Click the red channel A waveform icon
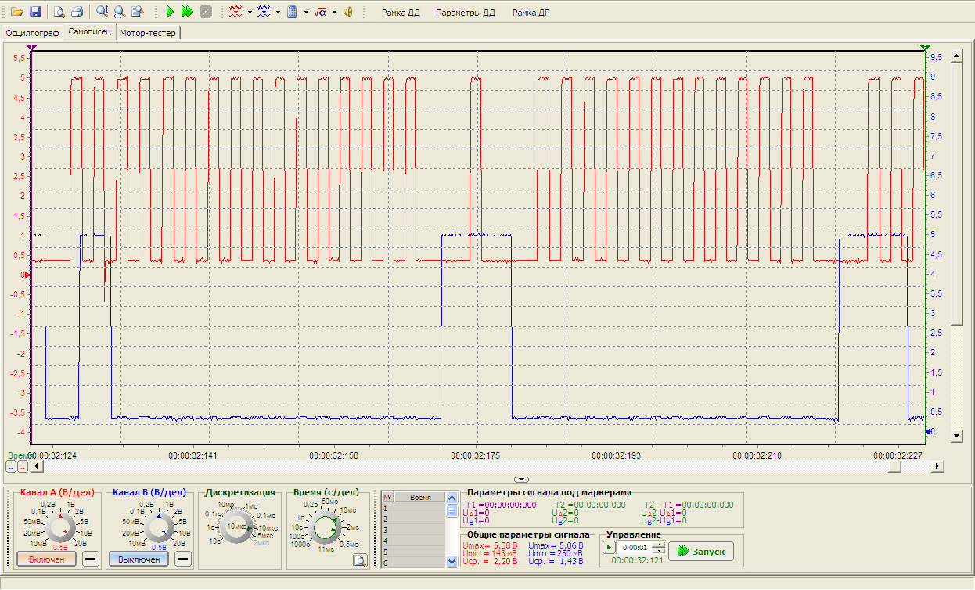 [x=235, y=12]
